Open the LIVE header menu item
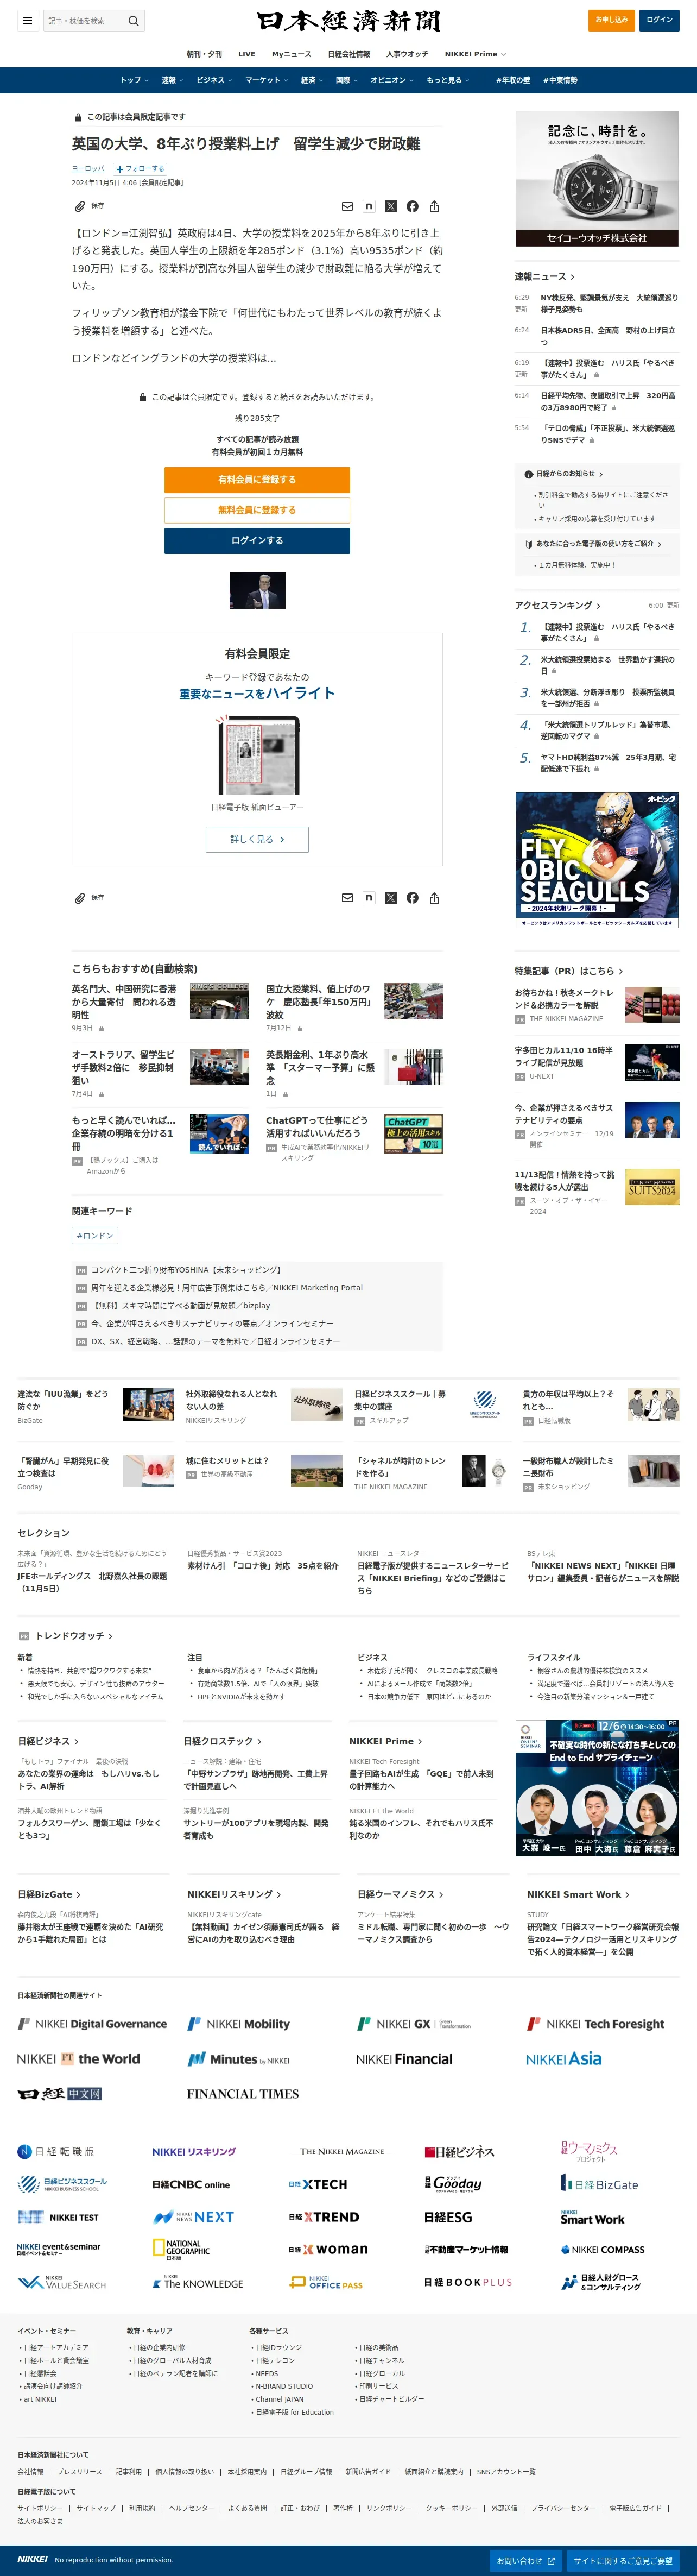Viewport: 697px width, 2576px height. [x=246, y=54]
